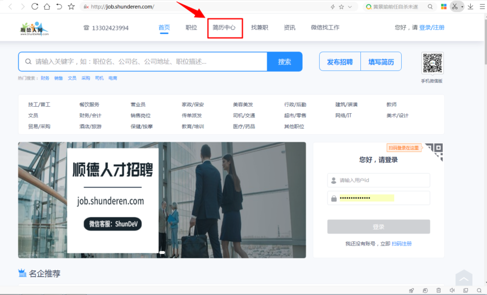Screen dimensions: 487x295
Task: Select job category 医疗/药品
Action: [244, 126]
